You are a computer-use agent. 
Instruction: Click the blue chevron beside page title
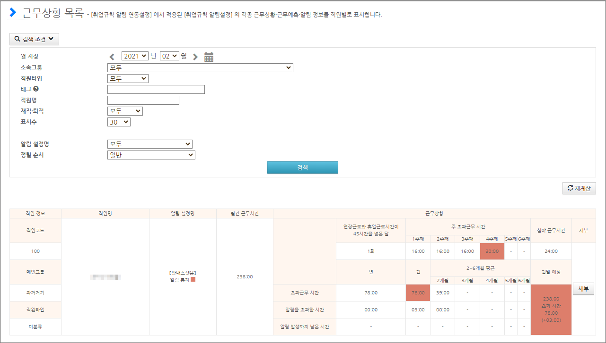(x=13, y=12)
